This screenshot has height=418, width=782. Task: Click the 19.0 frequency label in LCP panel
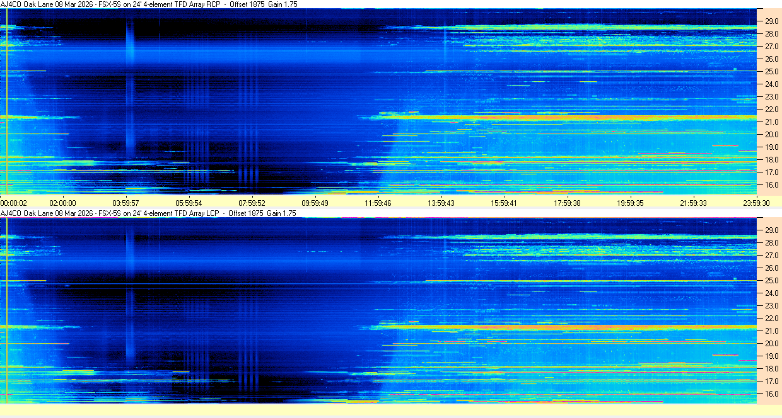[x=771, y=356]
